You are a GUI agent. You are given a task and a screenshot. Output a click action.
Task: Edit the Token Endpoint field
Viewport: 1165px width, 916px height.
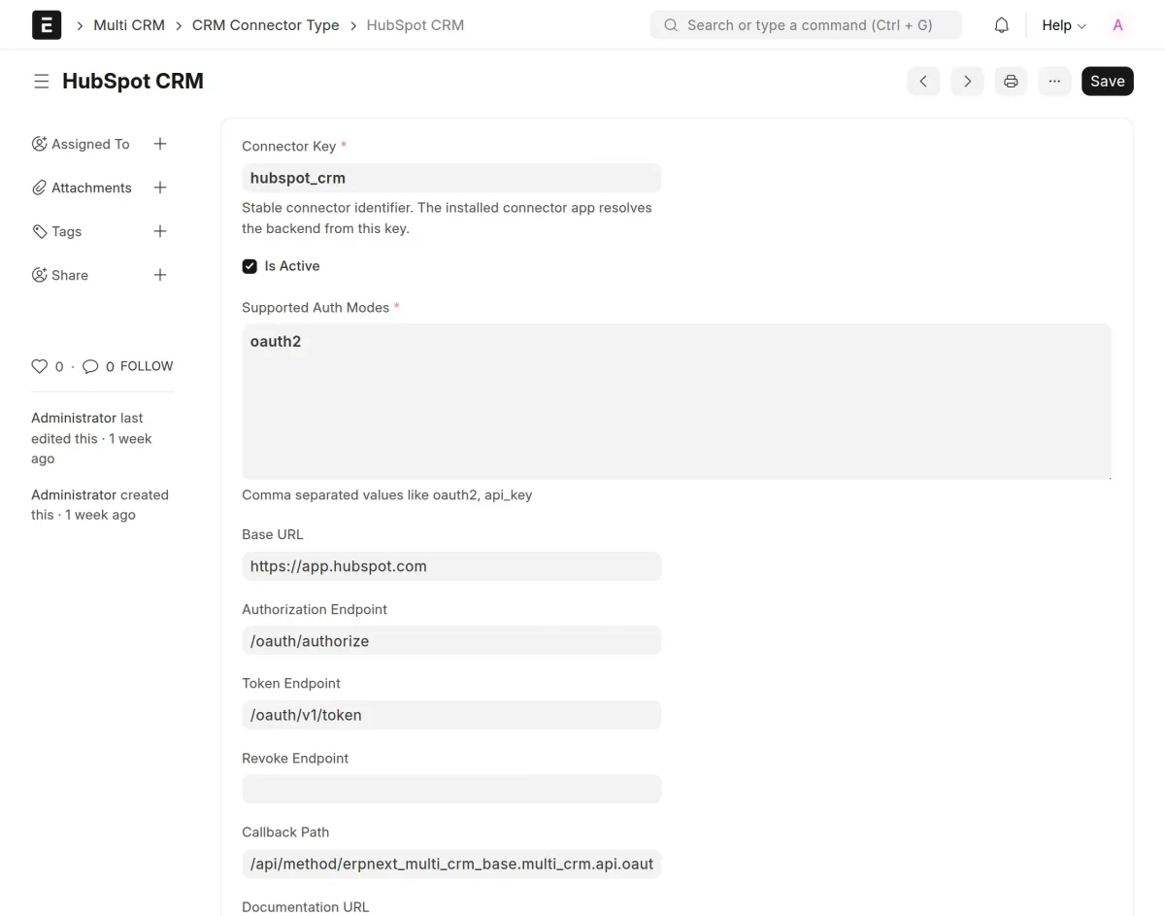[451, 715]
